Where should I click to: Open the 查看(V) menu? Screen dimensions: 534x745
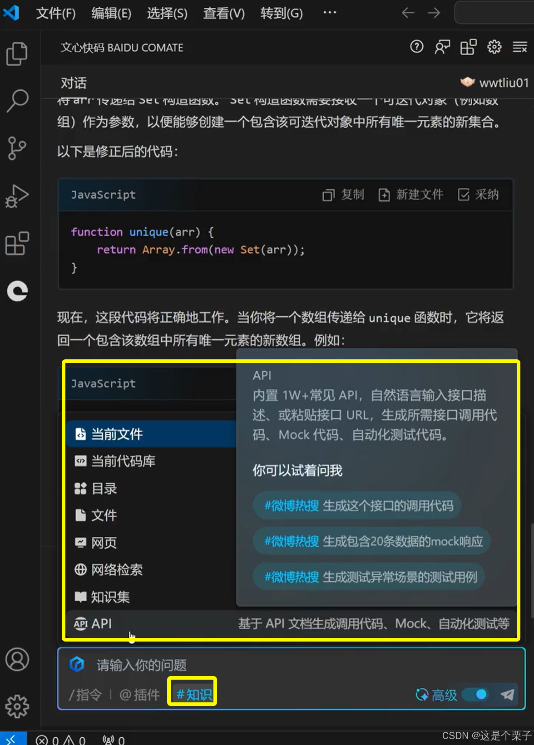point(224,13)
